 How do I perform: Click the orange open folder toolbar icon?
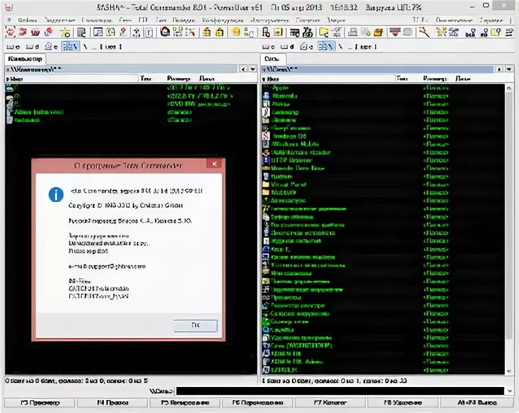click(x=378, y=32)
